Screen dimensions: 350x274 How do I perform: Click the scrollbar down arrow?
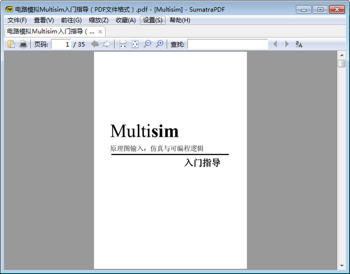(x=341, y=265)
